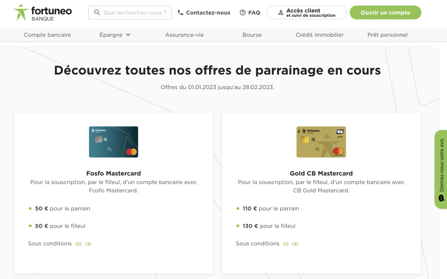Screen dimensions: 447x279
Task: Open condition note (3) under Fosfo
Action: [x=88, y=244]
